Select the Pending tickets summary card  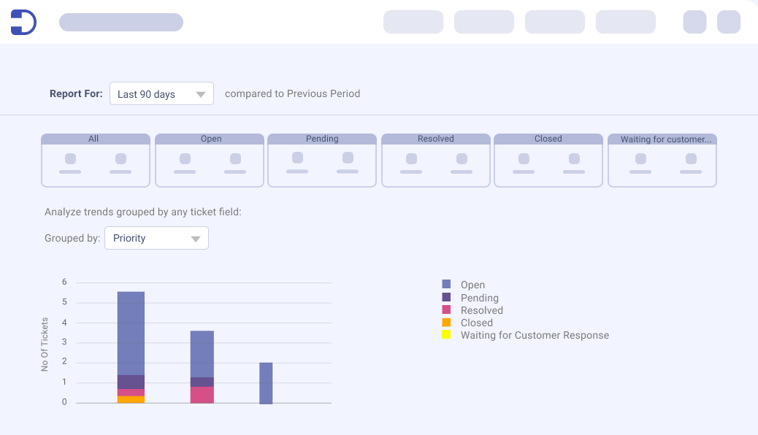point(322,160)
